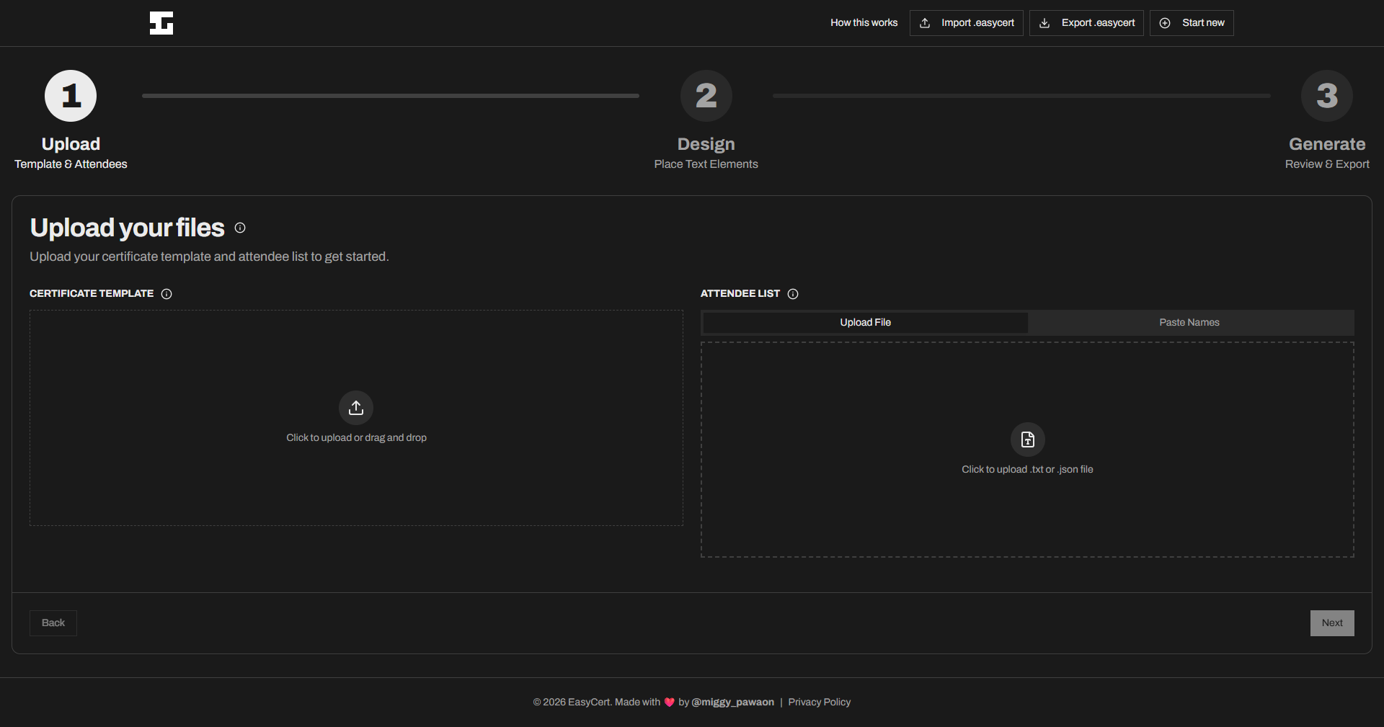Click info icon beside Attendee List

(x=793, y=294)
